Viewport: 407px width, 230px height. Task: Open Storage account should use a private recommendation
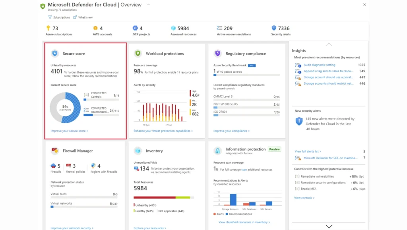coord(328,77)
